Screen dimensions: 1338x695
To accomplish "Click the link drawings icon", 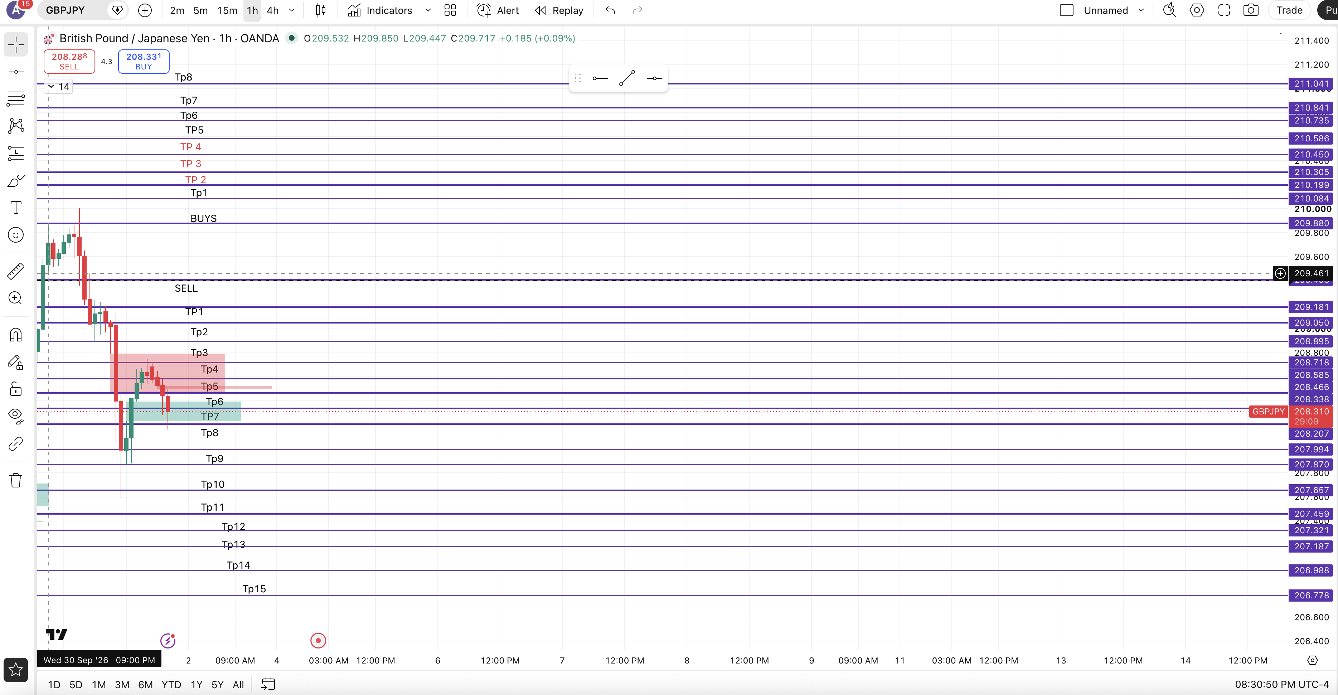I will click(16, 444).
